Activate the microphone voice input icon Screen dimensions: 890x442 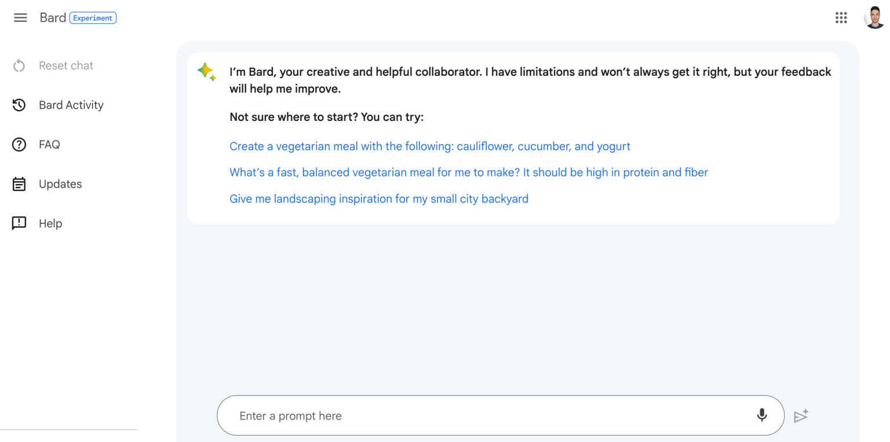[x=762, y=415]
